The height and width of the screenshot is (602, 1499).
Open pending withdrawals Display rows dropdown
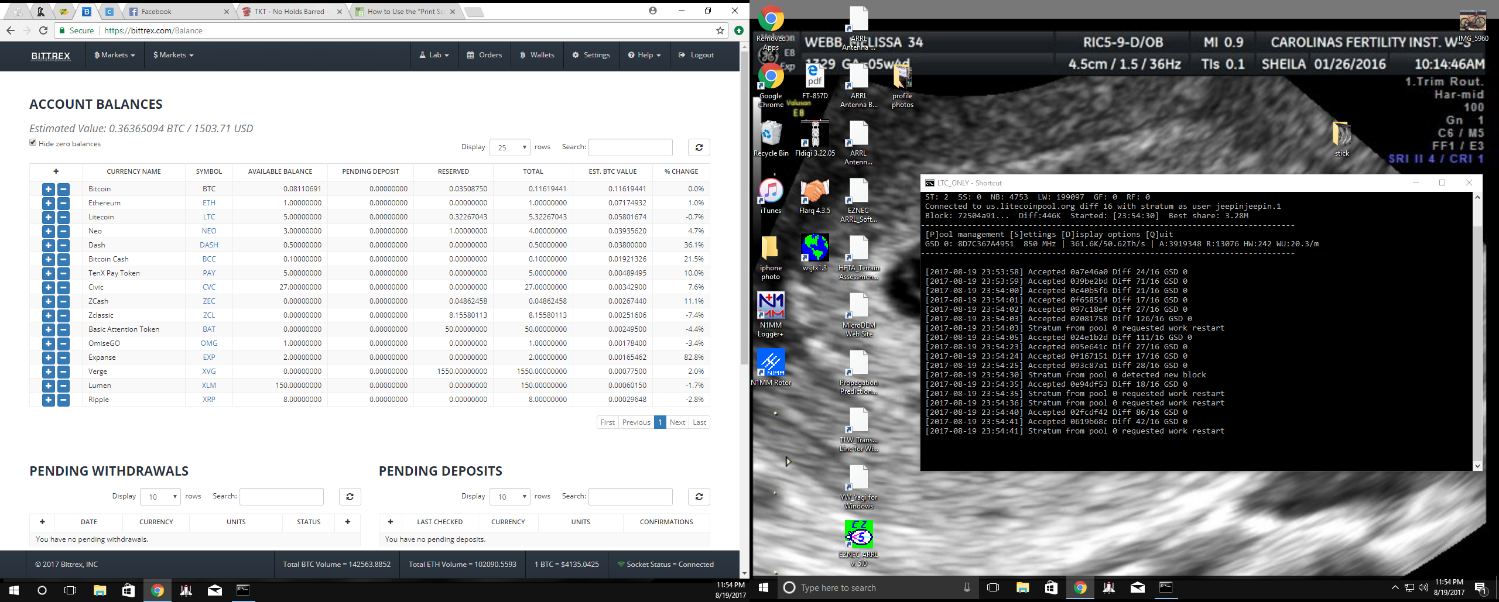click(x=160, y=497)
